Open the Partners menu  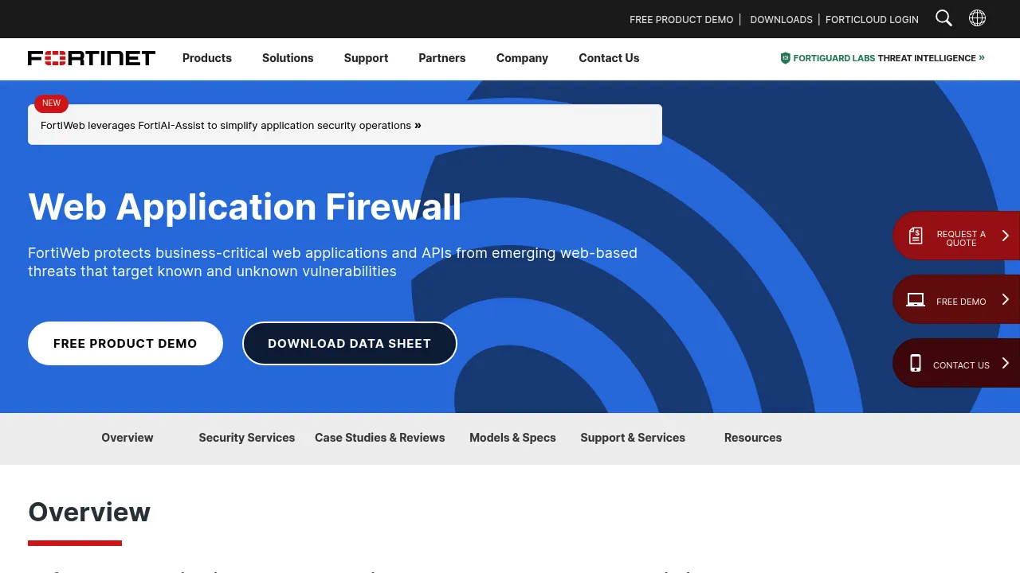pos(442,58)
